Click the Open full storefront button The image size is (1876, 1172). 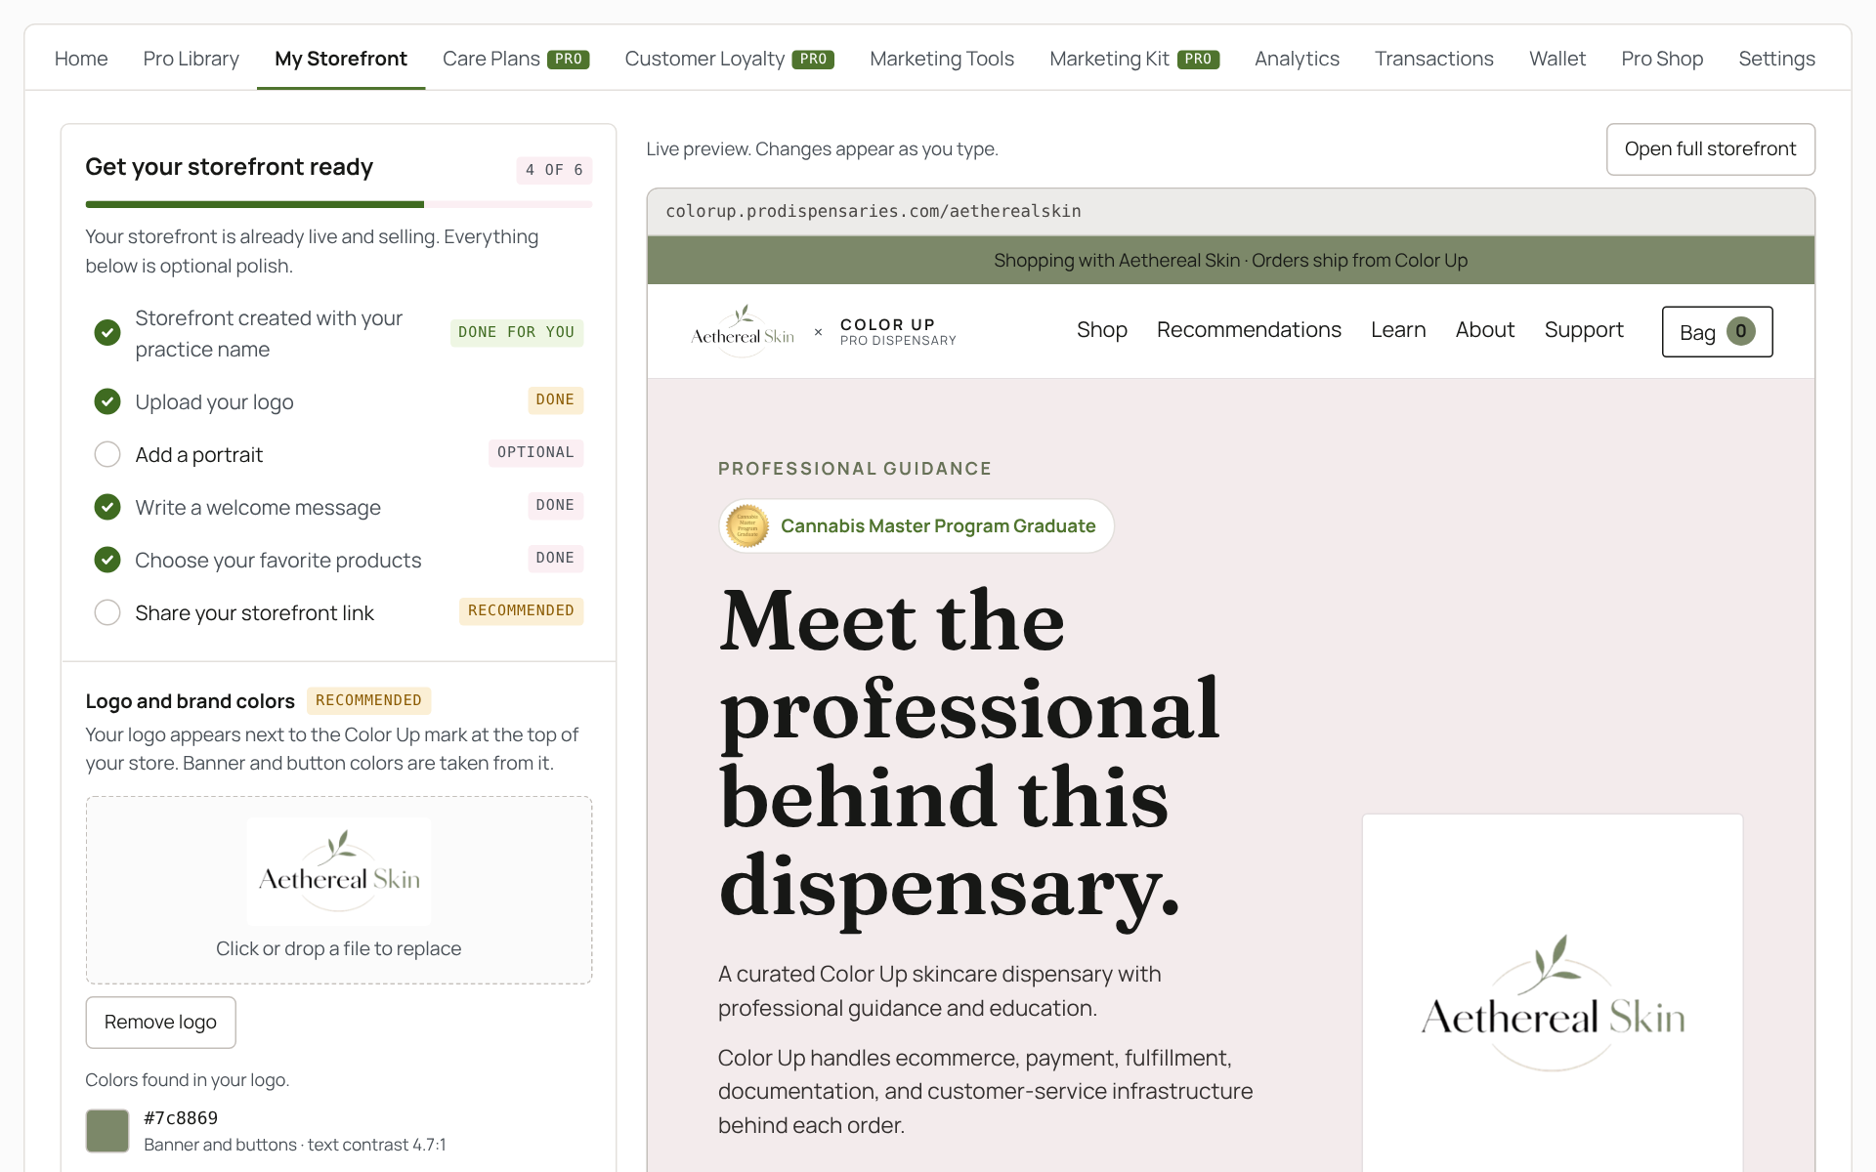1710,149
